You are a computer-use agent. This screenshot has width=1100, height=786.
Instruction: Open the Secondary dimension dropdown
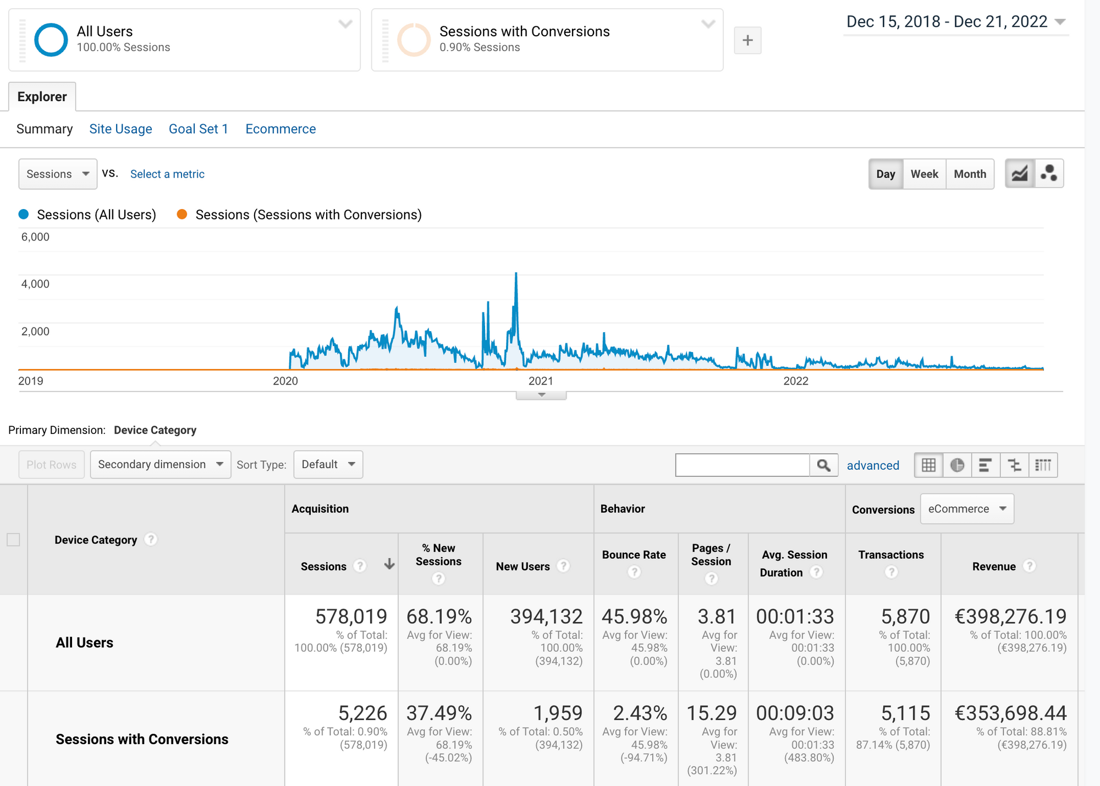[160, 465]
